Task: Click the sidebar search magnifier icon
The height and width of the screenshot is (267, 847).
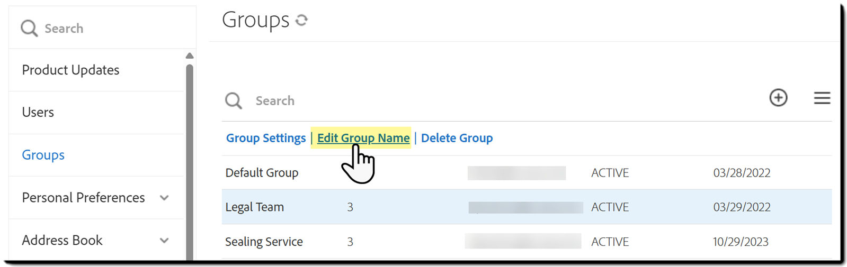Action: [29, 28]
